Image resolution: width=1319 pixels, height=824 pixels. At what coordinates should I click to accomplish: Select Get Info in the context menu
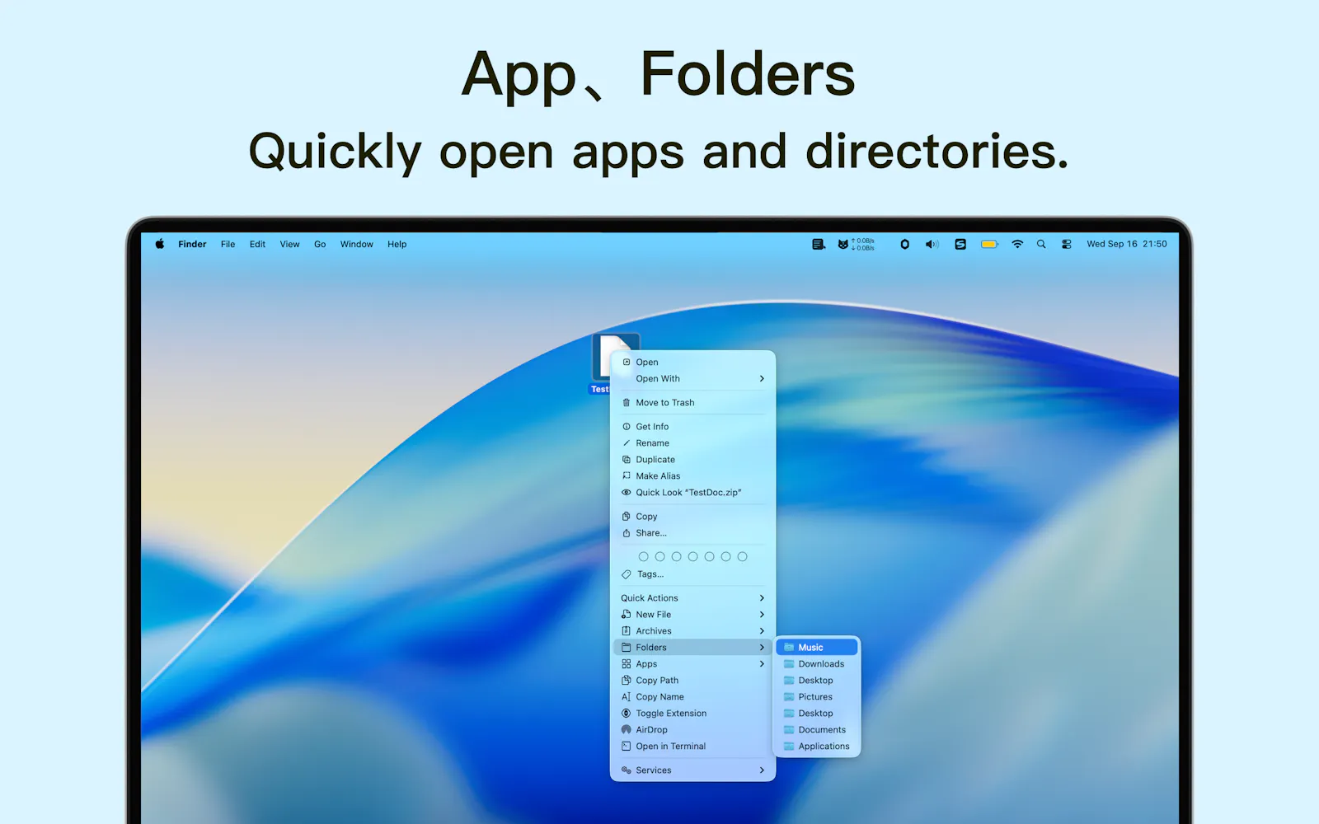click(692, 427)
